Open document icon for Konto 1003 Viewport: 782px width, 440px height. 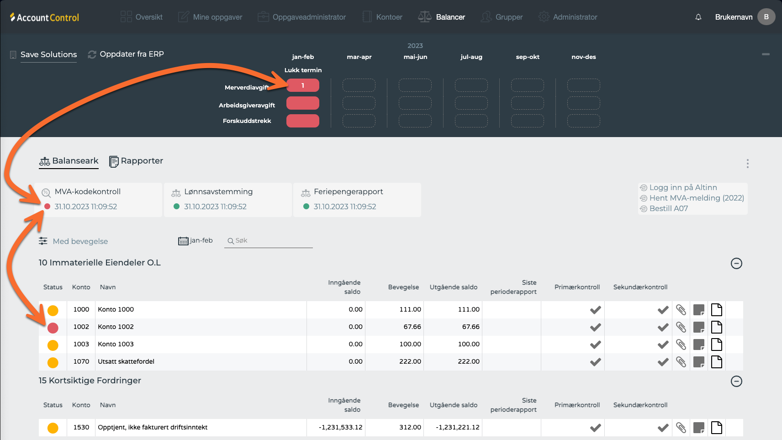(x=716, y=345)
